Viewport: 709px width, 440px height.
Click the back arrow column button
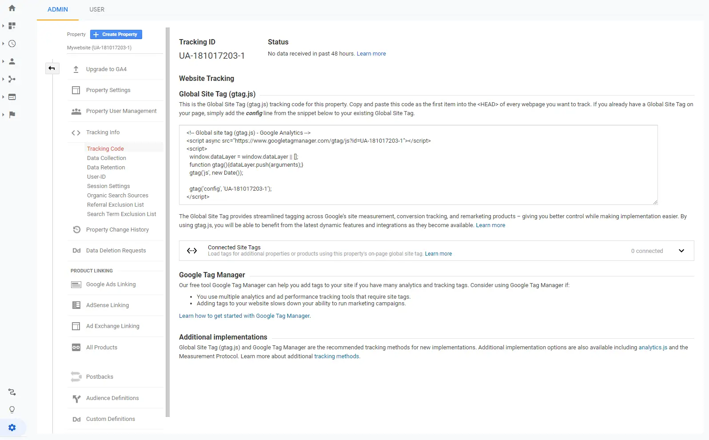pyautogui.click(x=52, y=68)
